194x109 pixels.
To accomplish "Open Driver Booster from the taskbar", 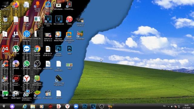I will (x=50, y=106).
